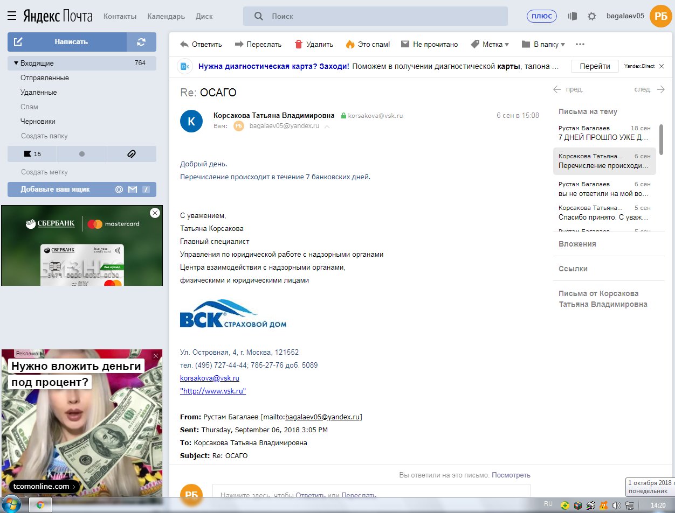Click Создать метку link
This screenshot has height=513, width=675.
(x=44, y=172)
